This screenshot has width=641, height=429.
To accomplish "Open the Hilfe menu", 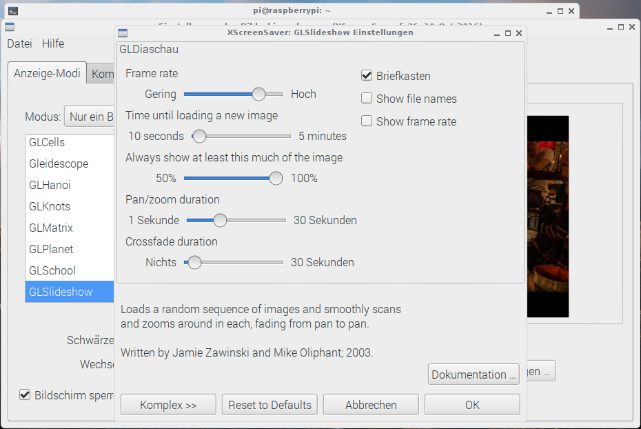I will [x=53, y=43].
